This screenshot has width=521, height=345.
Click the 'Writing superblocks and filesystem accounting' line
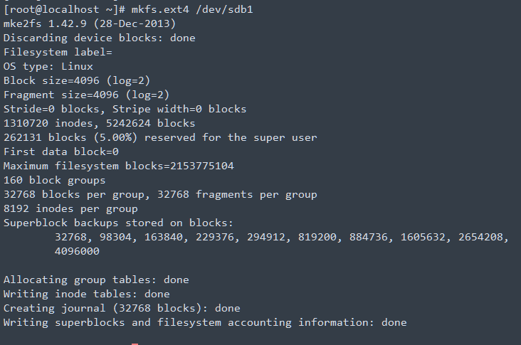coord(205,322)
